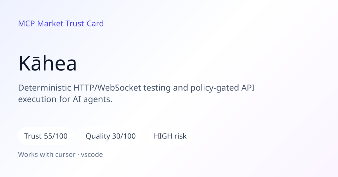Viewport: 338px width, 177px height.
Task: Click 'policy-gated API' in the description
Action: (x=223, y=88)
